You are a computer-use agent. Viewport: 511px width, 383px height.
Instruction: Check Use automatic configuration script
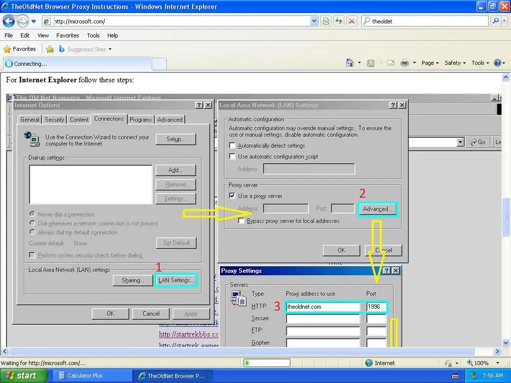(233, 157)
